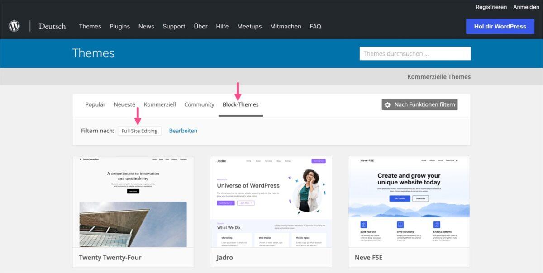Switch to the Populär tab

pos(95,104)
